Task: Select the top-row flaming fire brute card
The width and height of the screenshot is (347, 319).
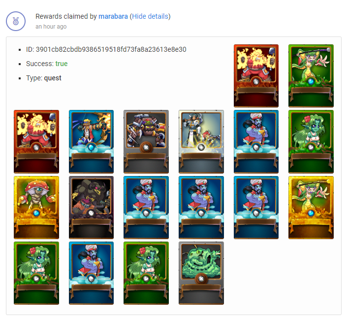Action: [x=256, y=76]
